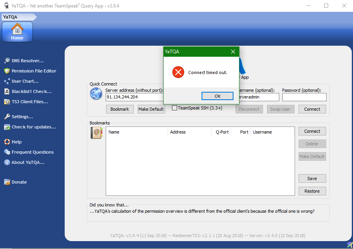The image size is (353, 249).
Task: Click Permission File Editor menu label
Action: pyautogui.click(x=34, y=71)
